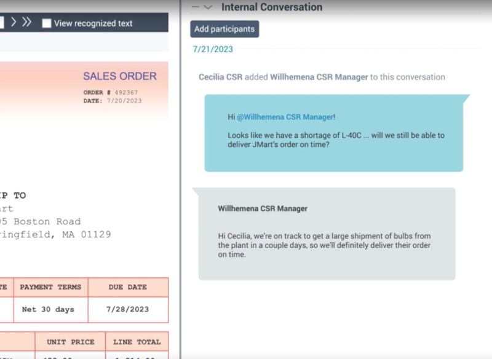
Task: Click the page number field in toolbar
Action: point(2,23)
